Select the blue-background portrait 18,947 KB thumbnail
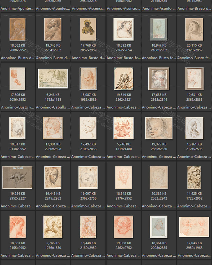 click(159, 29)
